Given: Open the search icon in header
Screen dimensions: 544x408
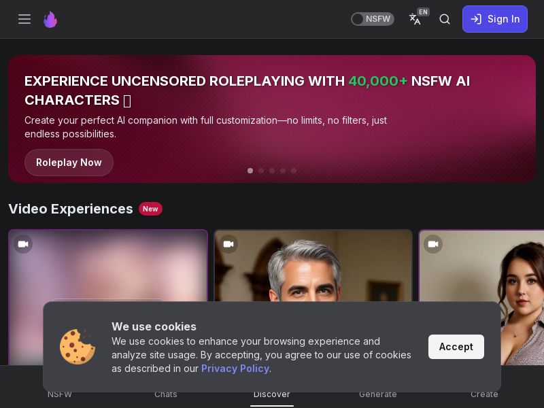Looking at the screenshot, I should [445, 19].
